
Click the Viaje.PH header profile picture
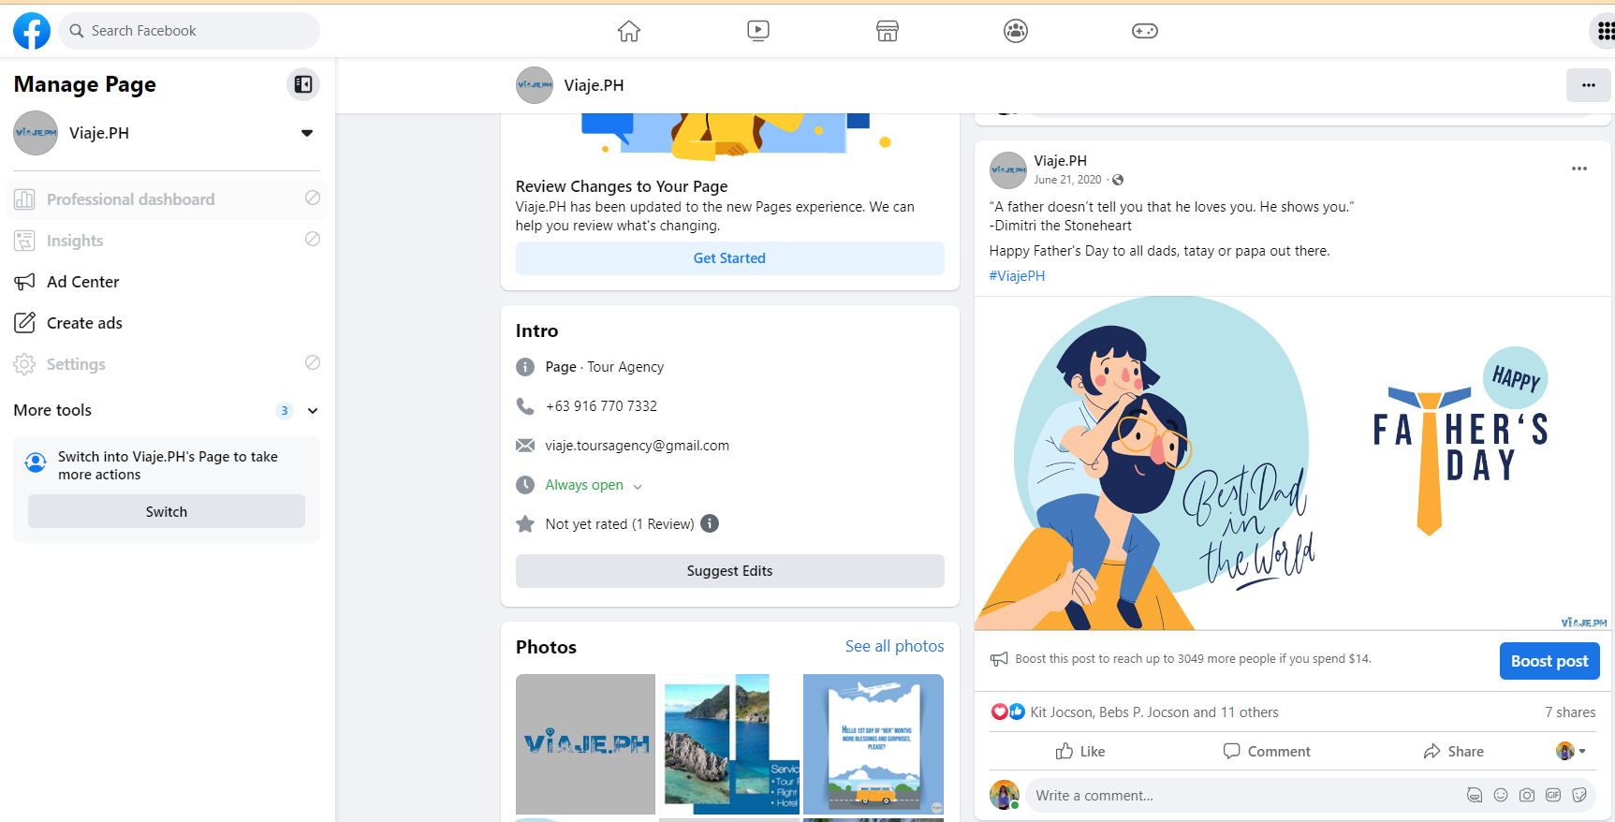click(535, 85)
